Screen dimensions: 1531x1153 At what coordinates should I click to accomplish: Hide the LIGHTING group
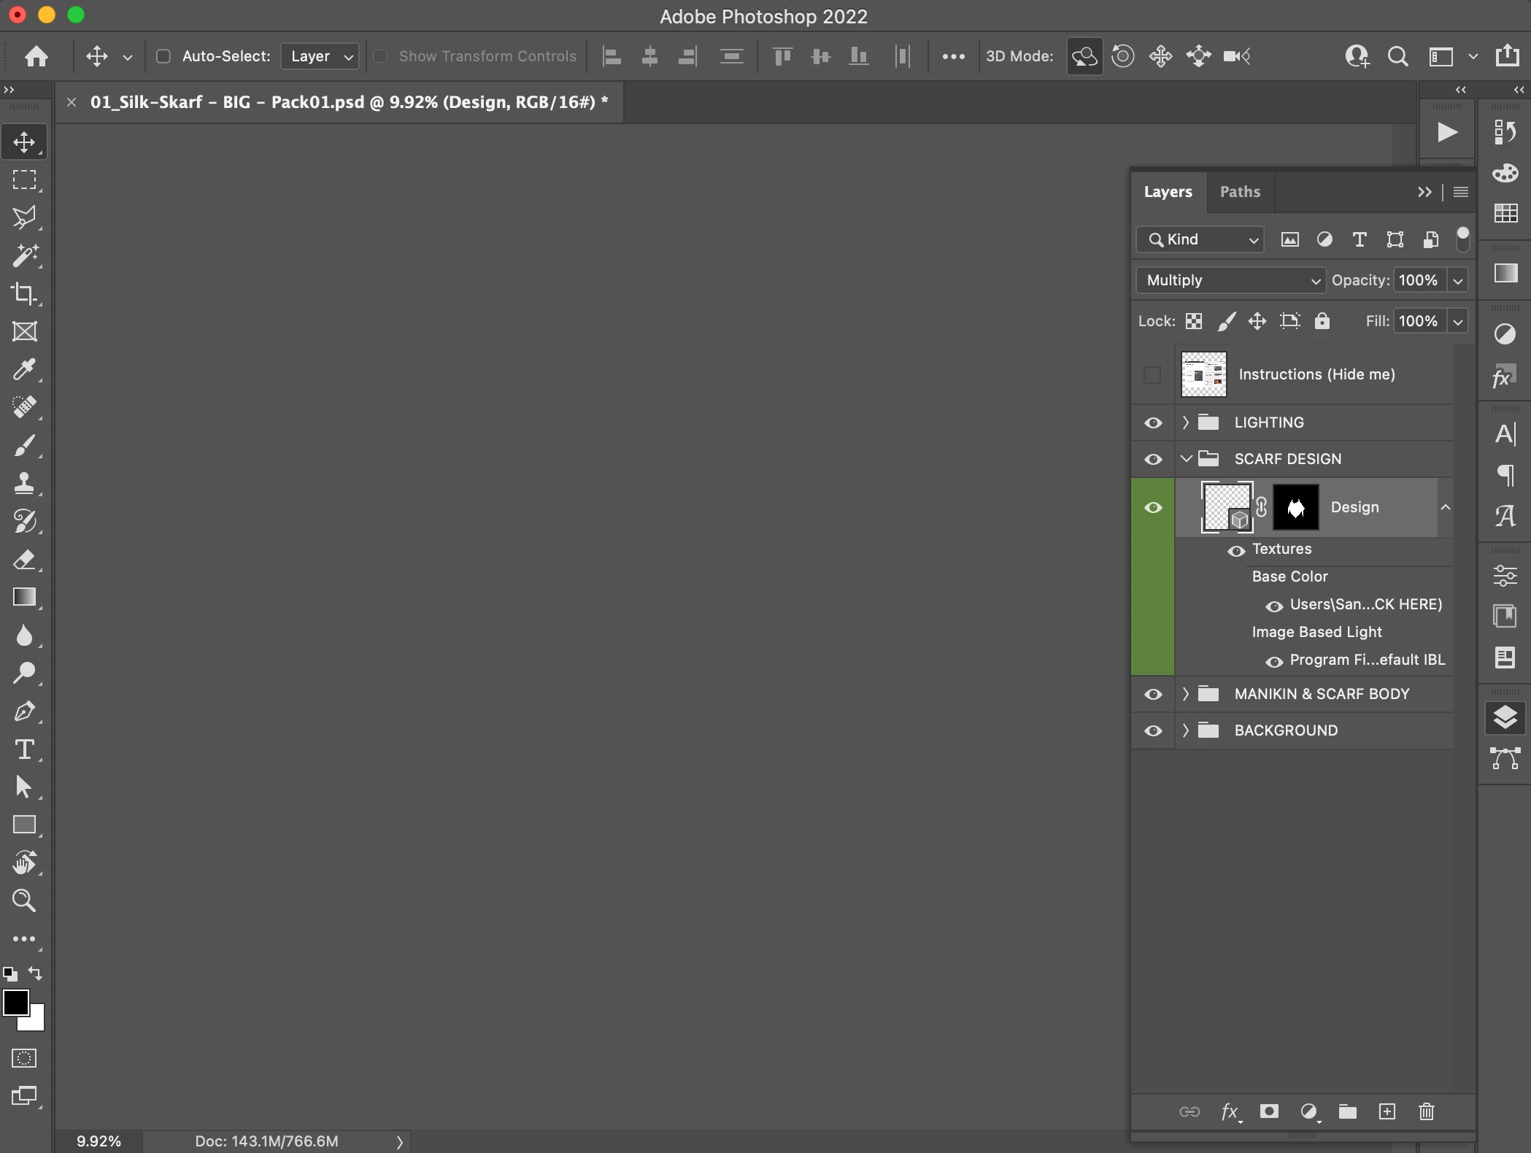[1152, 423]
